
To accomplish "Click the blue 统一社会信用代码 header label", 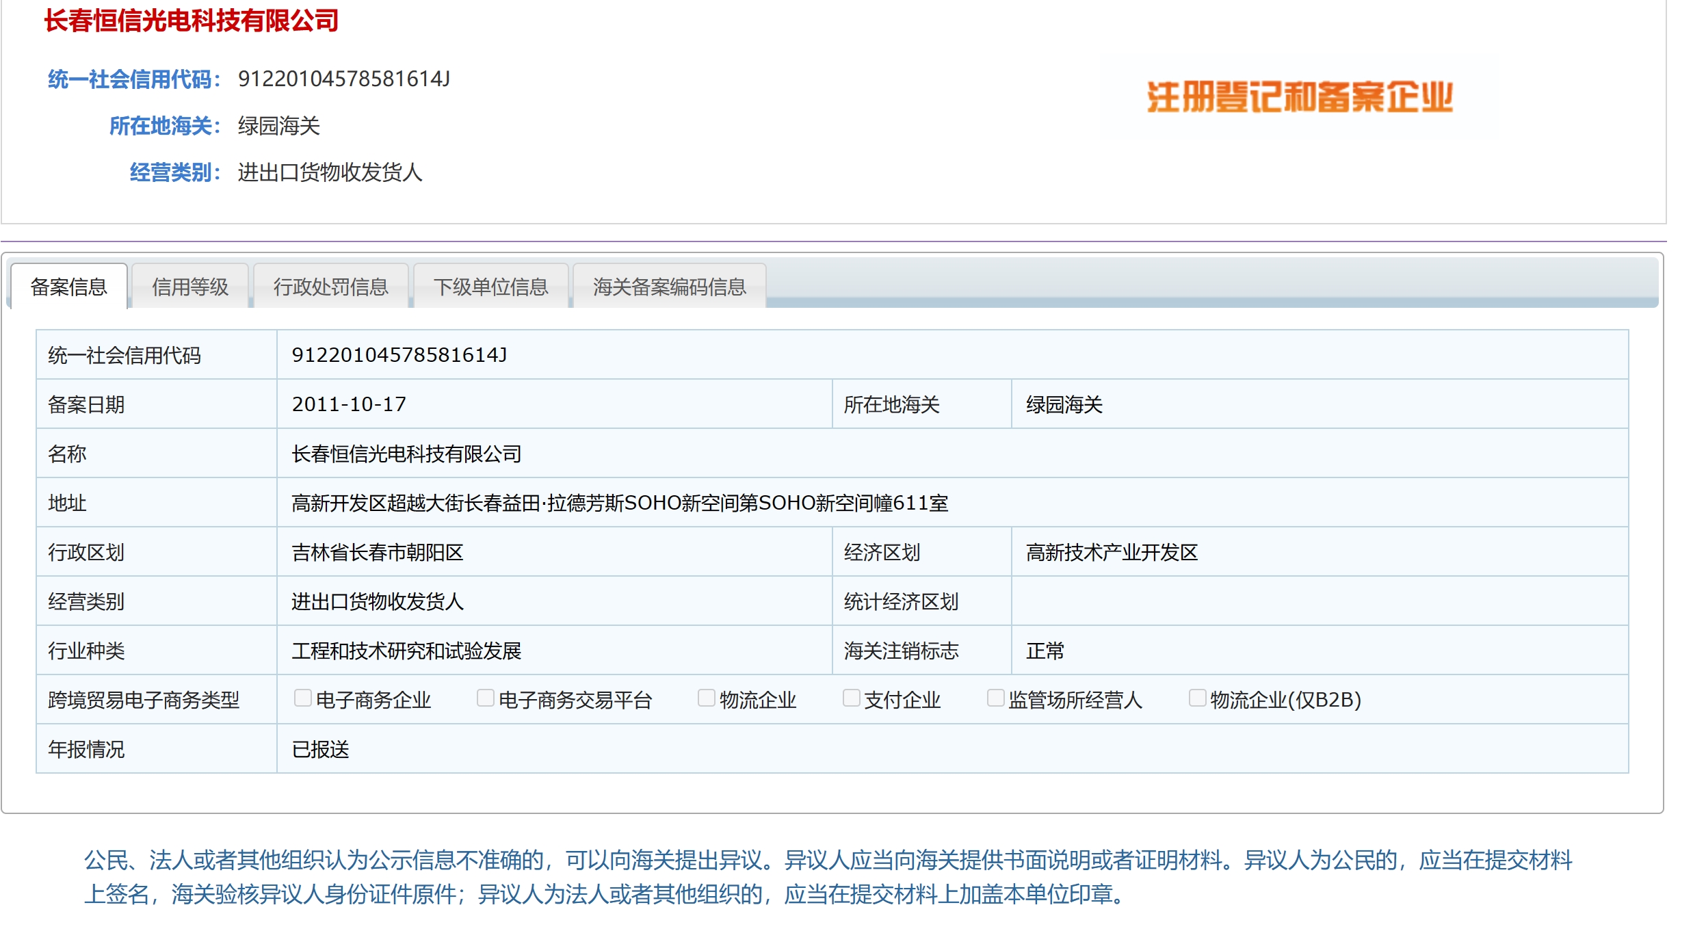I will pos(134,79).
